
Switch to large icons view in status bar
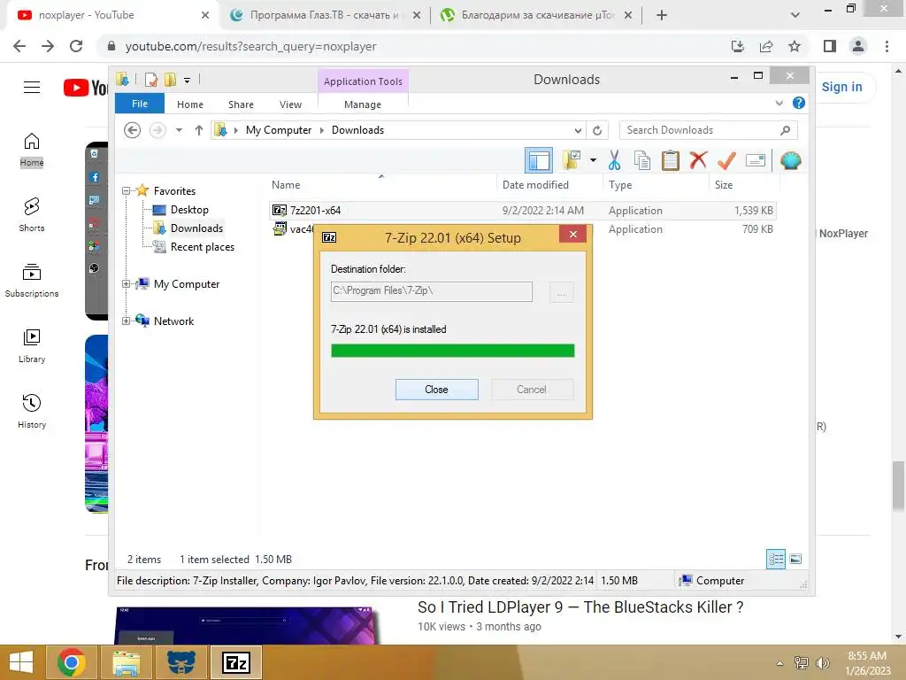point(795,559)
